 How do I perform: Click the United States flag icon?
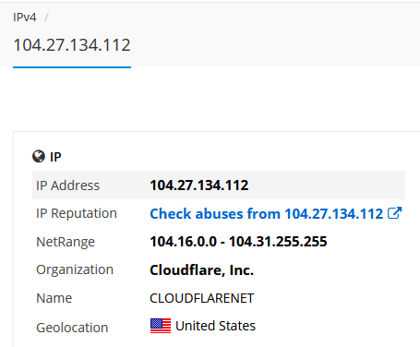tap(161, 326)
